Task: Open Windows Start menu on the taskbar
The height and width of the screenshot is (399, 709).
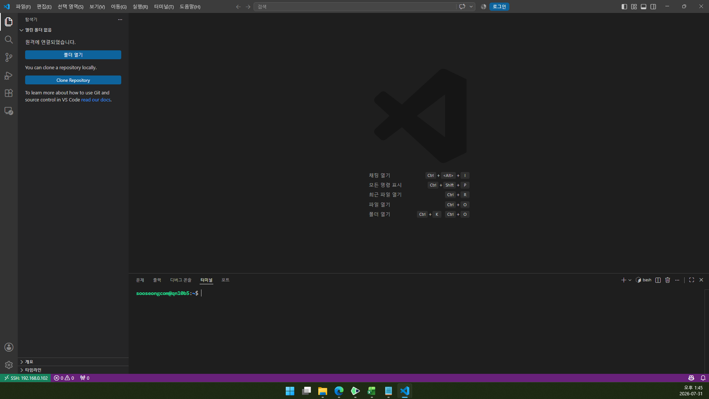Action: tap(290, 391)
